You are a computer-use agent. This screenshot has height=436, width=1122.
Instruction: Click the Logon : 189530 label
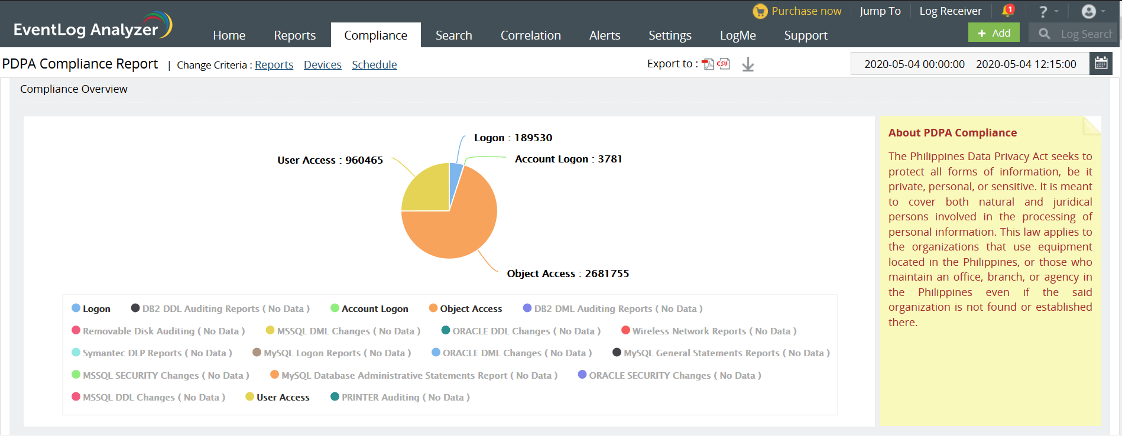click(513, 138)
